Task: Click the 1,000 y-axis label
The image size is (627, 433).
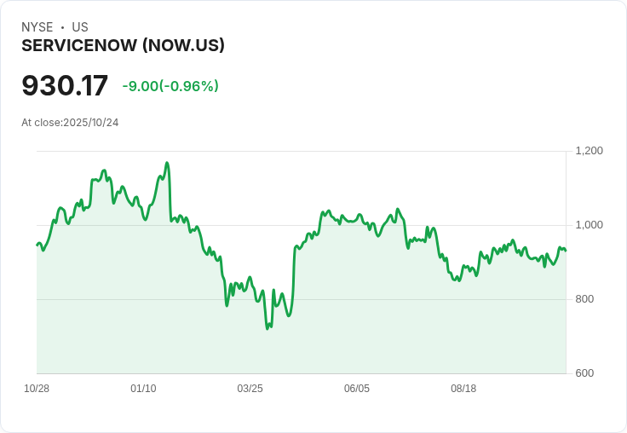Action: click(590, 225)
